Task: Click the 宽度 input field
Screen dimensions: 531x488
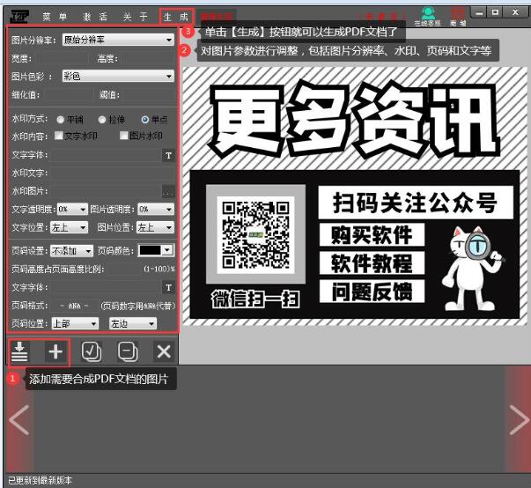Action: (x=62, y=59)
